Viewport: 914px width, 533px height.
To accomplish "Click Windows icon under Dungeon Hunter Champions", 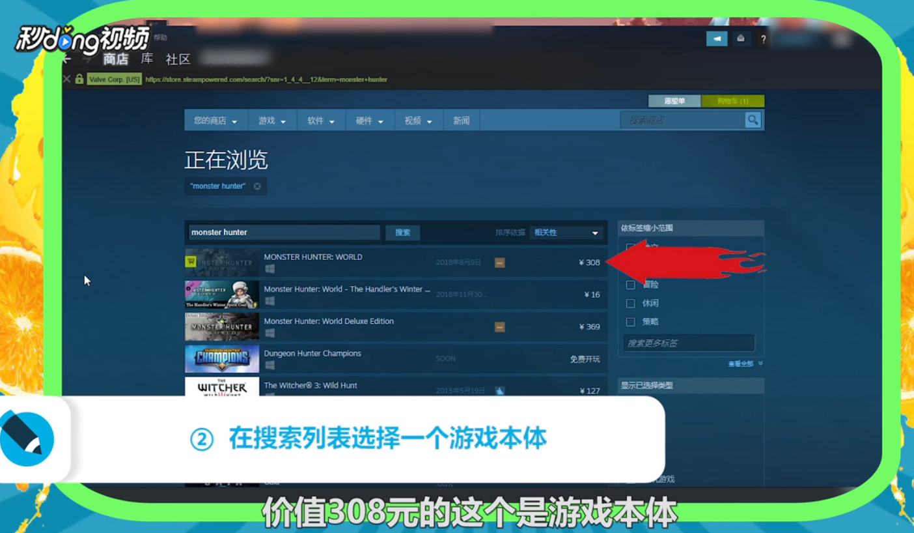I will click(270, 366).
